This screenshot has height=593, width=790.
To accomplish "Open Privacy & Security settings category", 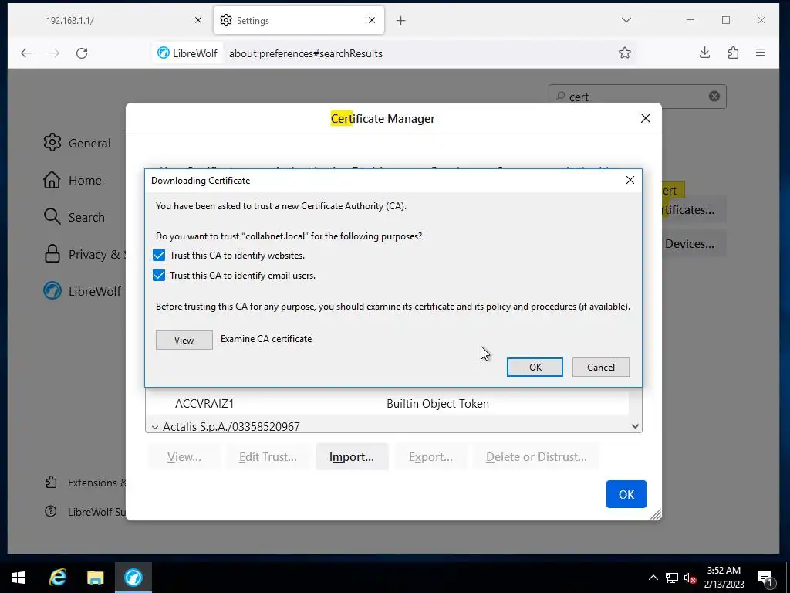I will tap(84, 254).
